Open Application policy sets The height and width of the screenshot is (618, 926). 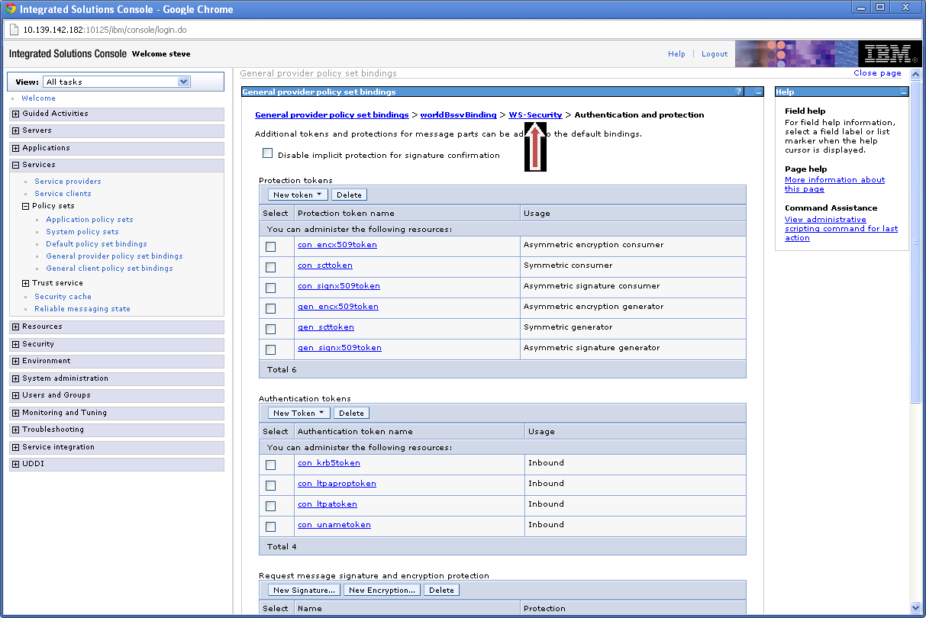click(x=89, y=220)
